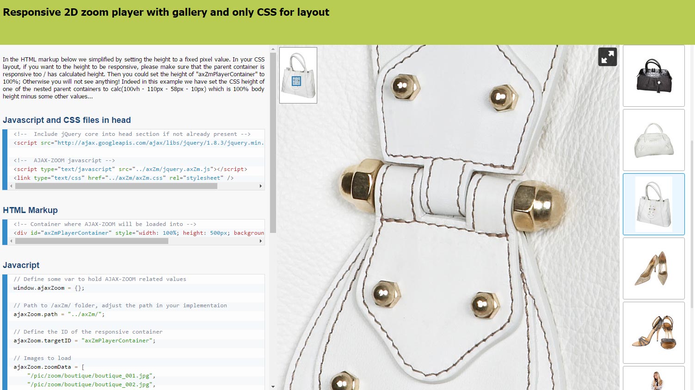Select the glitter pump shoe thumbnail
Viewport: 695px width, 390px height.
[654, 268]
